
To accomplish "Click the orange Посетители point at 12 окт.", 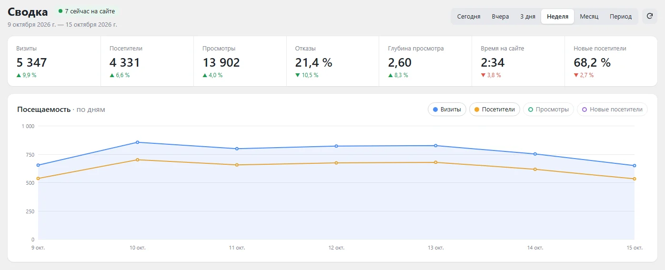I will point(336,163).
